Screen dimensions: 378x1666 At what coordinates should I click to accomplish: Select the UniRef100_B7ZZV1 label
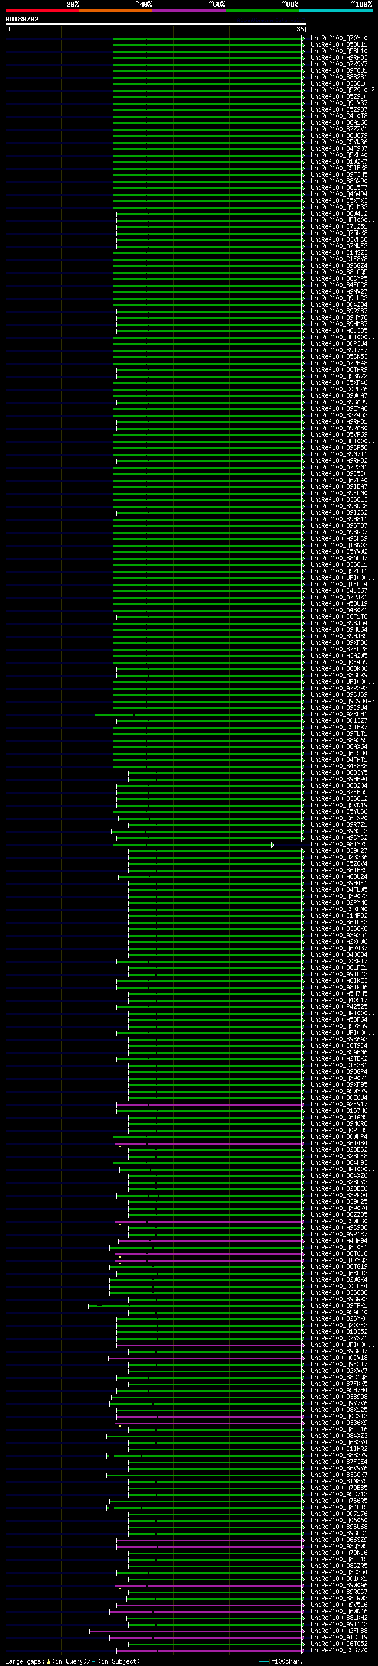click(338, 129)
